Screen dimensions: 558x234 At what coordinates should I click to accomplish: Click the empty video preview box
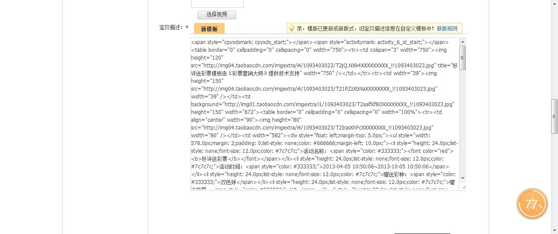(x=217, y=3)
